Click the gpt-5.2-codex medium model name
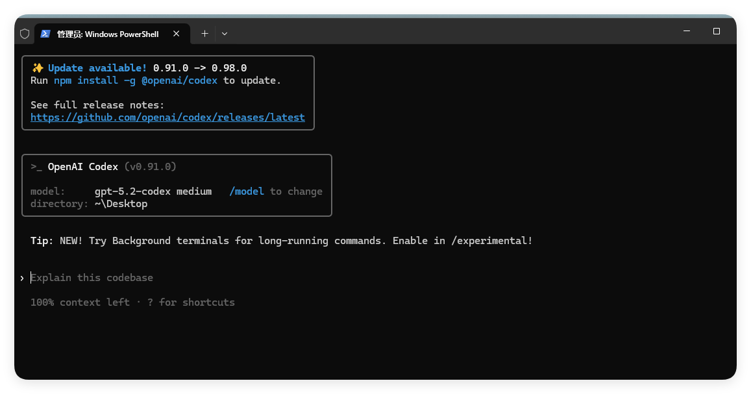The image size is (751, 394). [x=153, y=191]
